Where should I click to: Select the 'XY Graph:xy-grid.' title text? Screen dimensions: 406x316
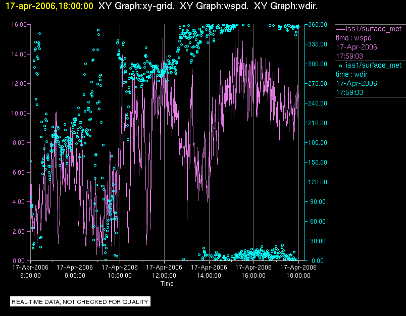coord(136,6)
